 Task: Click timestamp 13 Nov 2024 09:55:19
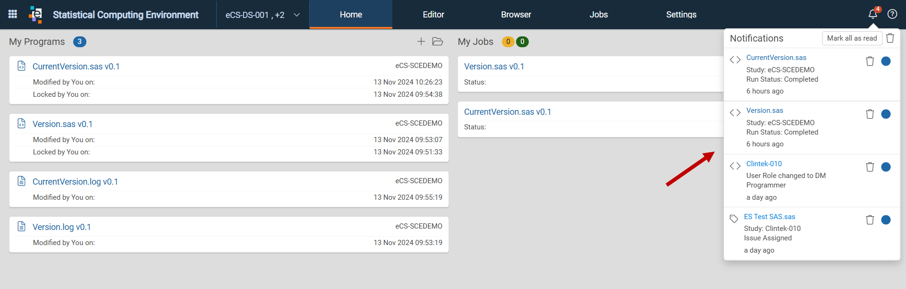[x=408, y=197]
